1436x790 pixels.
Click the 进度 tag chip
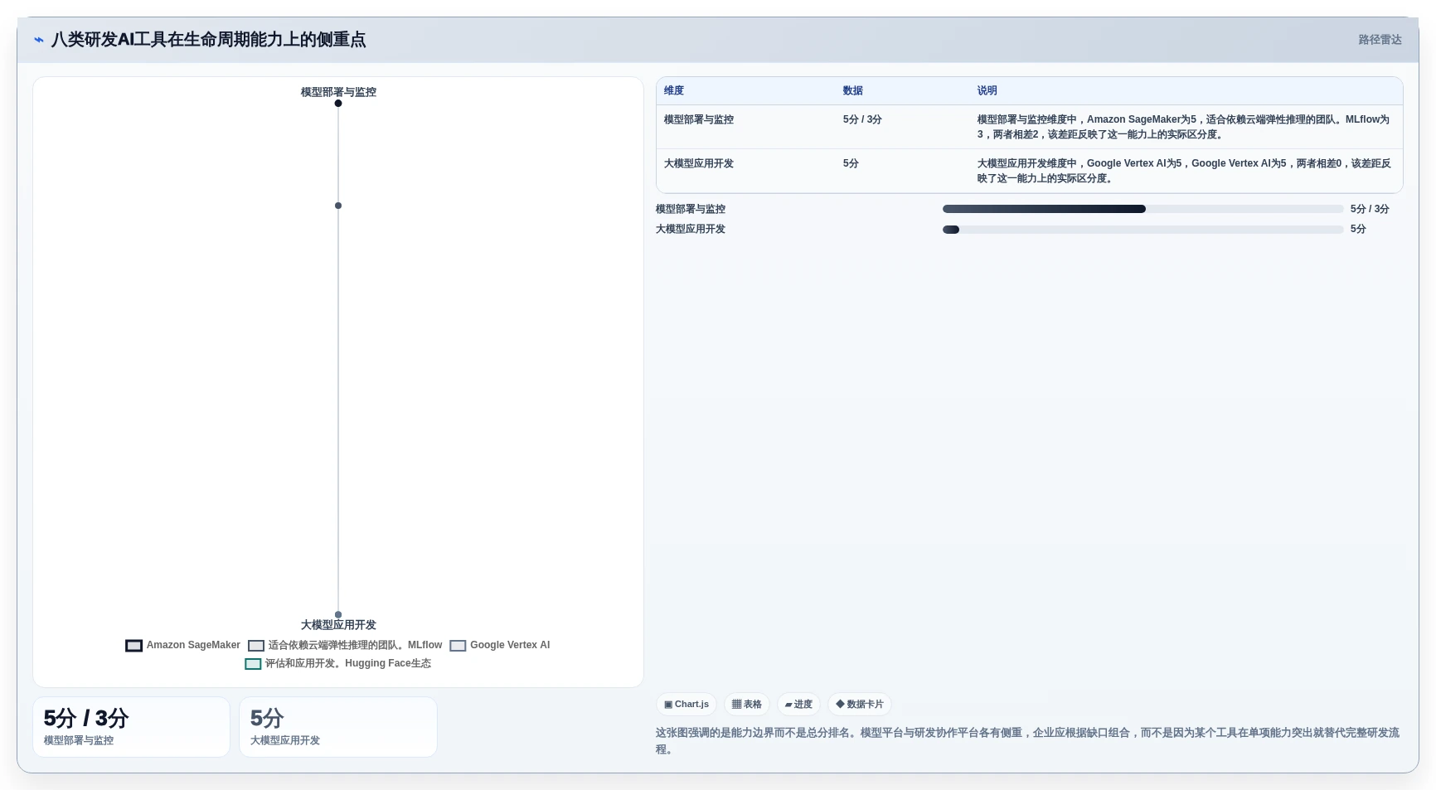798,705
